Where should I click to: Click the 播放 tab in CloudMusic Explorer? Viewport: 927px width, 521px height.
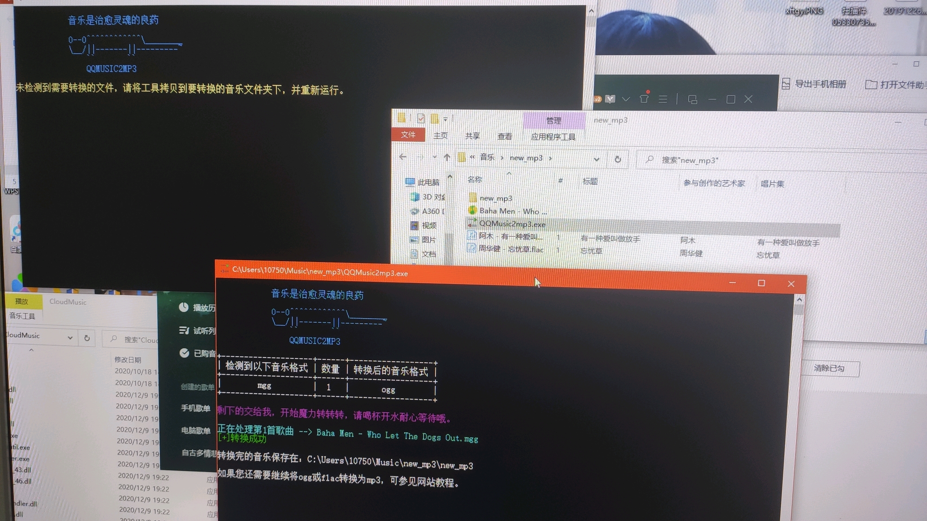pos(22,301)
